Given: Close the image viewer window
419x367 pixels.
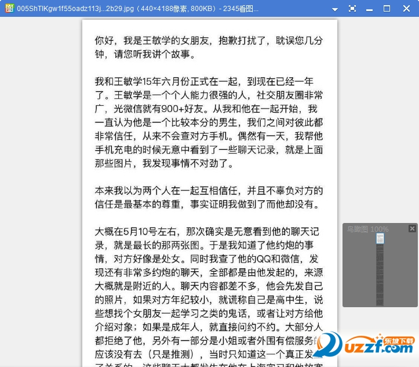Looking at the screenshot, I should pos(406,9).
